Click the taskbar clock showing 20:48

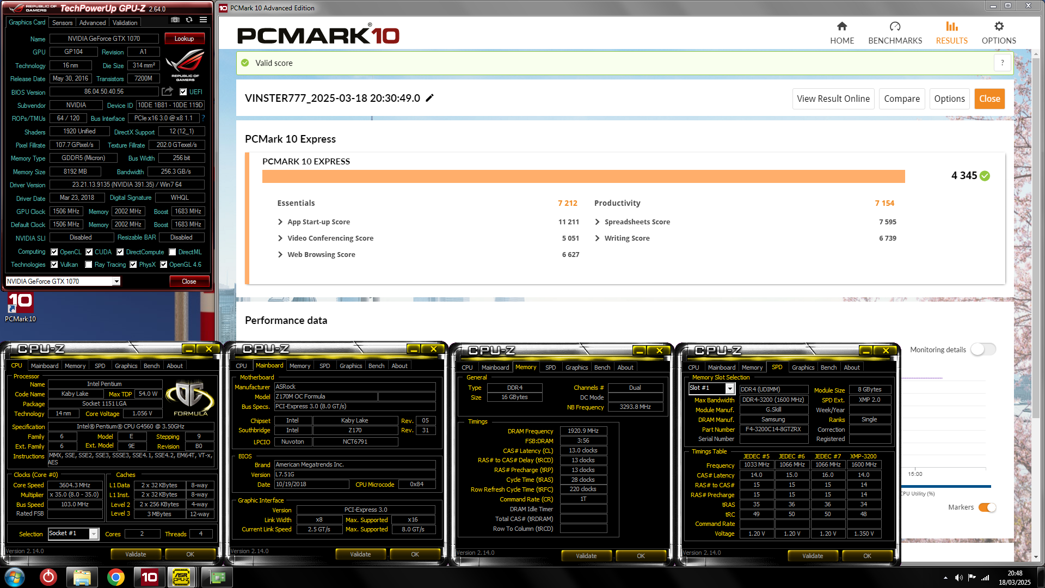tap(1015, 573)
